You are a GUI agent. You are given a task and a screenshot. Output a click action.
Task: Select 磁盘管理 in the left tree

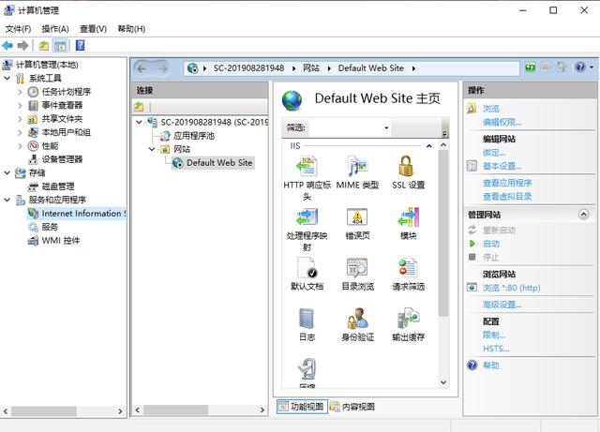[x=58, y=186]
